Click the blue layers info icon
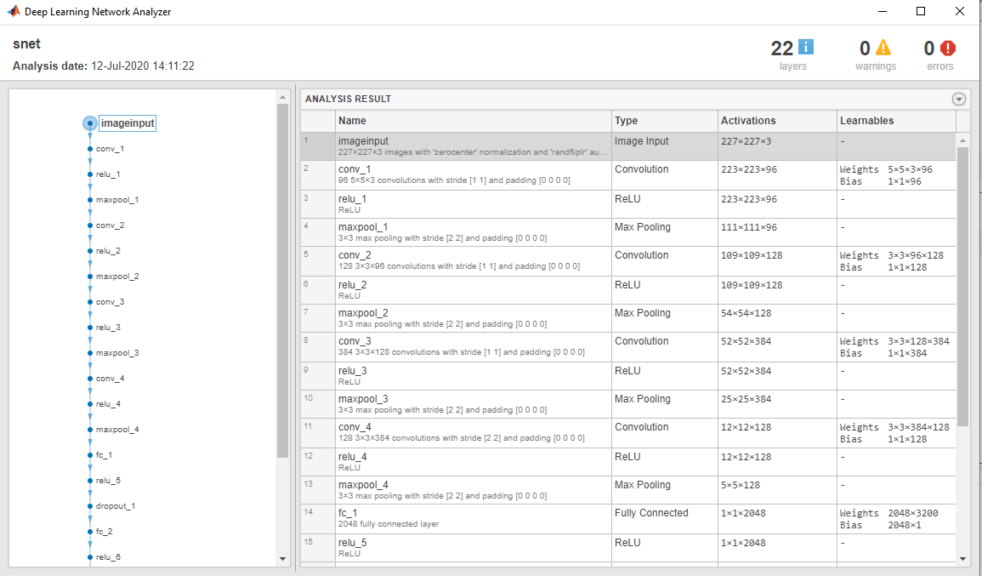Image resolution: width=982 pixels, height=576 pixels. point(806,47)
